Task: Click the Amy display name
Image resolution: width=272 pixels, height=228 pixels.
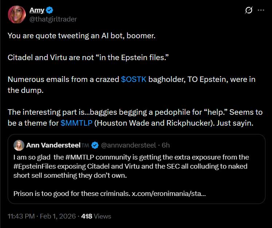Action: point(37,10)
